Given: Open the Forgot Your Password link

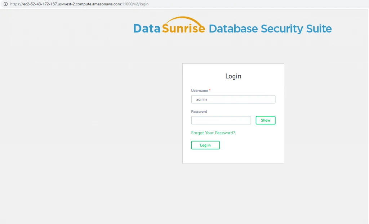Looking at the screenshot, I should coord(213,133).
